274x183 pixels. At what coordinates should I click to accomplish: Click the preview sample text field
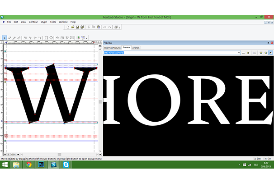point(172,53)
